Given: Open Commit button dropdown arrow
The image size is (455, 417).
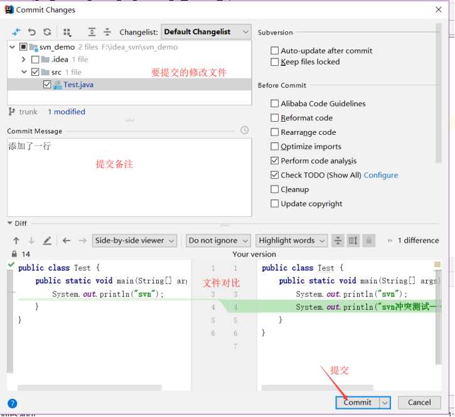Looking at the screenshot, I should pyautogui.click(x=385, y=403).
